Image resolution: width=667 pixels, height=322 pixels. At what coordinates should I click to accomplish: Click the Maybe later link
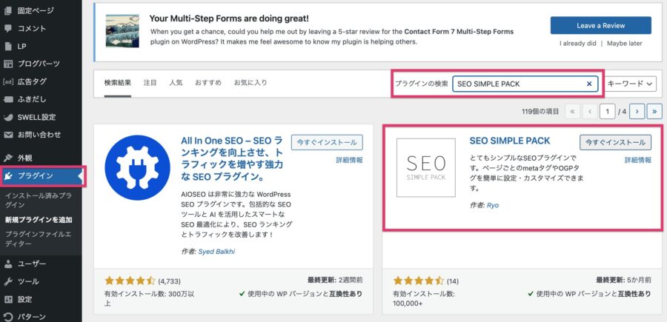(625, 44)
